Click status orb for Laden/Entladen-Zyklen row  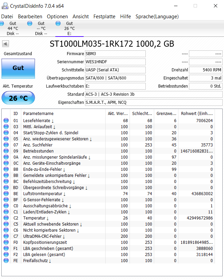[x=6, y=212]
